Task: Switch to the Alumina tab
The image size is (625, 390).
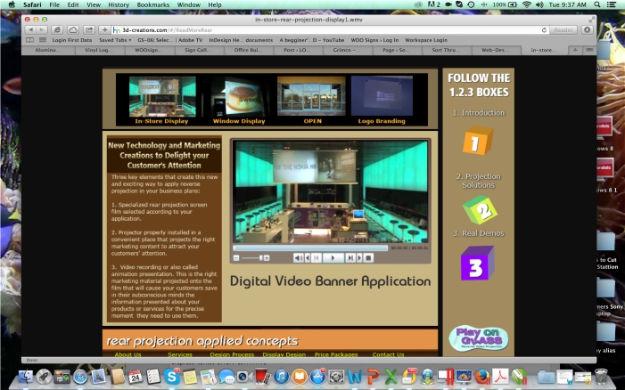Action: click(48, 50)
